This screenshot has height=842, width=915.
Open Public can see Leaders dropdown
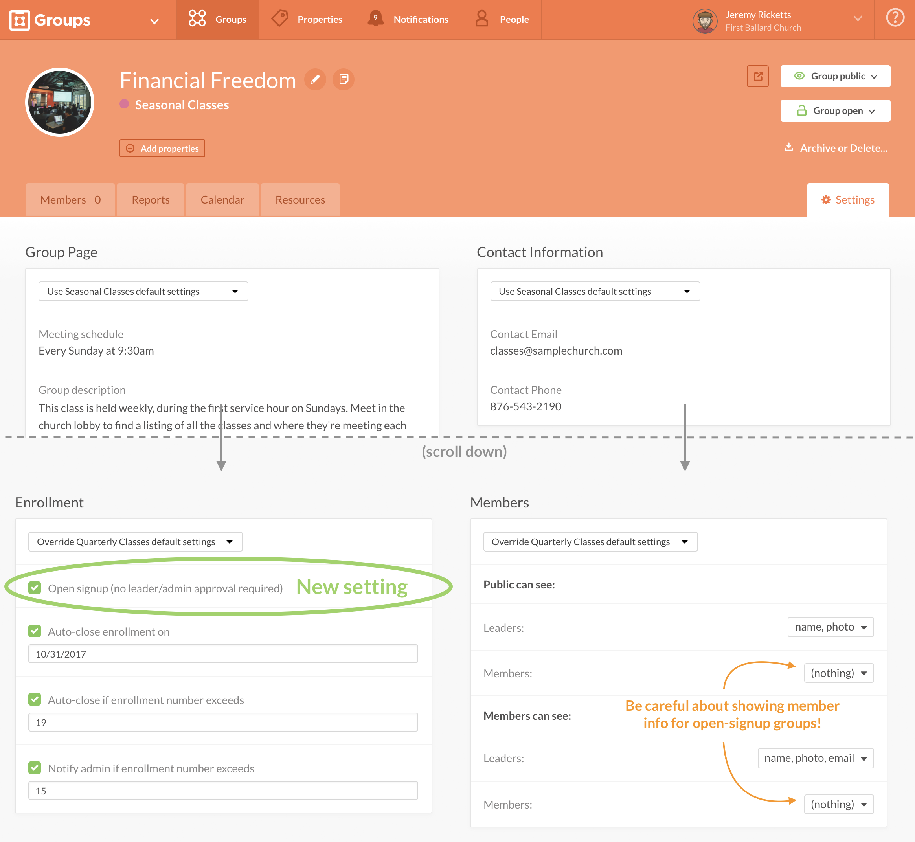(830, 627)
